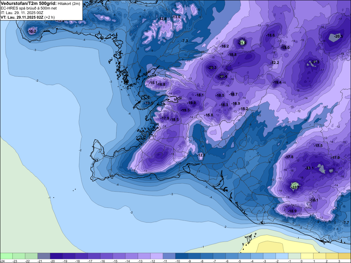This screenshot has height=263, width=351.
Task: Click the legend swatch labeled -22
Action: pyautogui.click(x=31, y=256)
